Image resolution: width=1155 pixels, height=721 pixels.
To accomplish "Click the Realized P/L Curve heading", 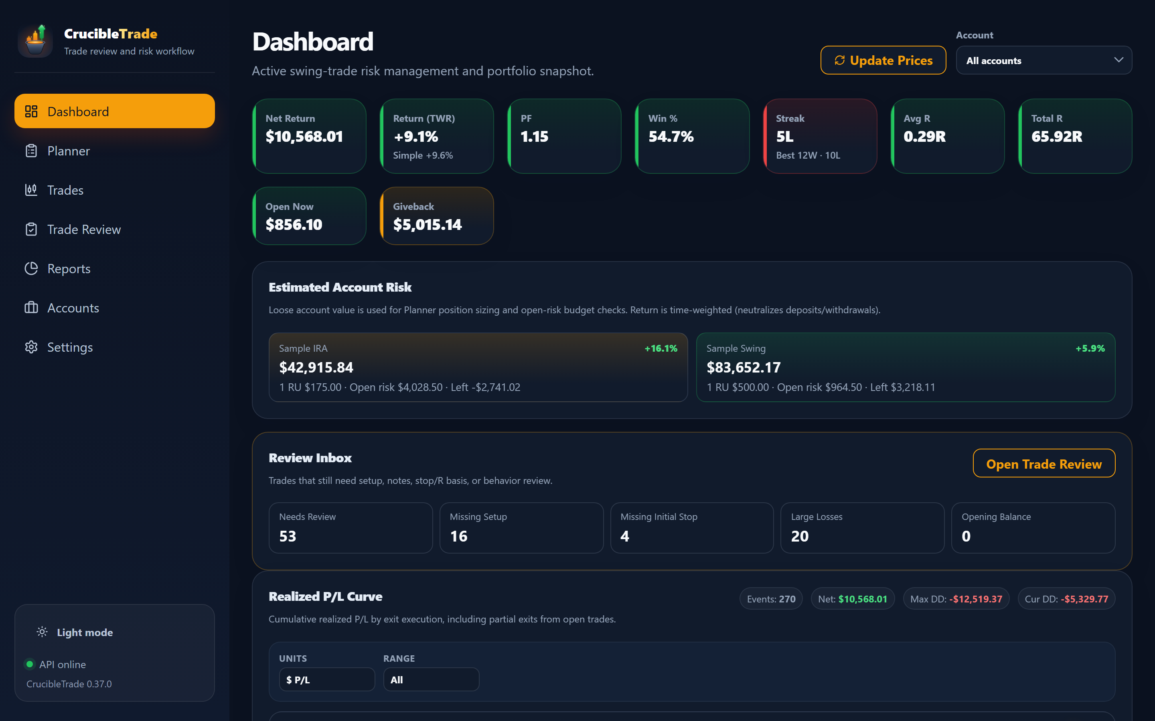I will point(326,596).
